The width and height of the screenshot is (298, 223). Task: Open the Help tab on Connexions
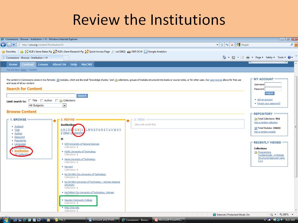(x=74, y=64)
